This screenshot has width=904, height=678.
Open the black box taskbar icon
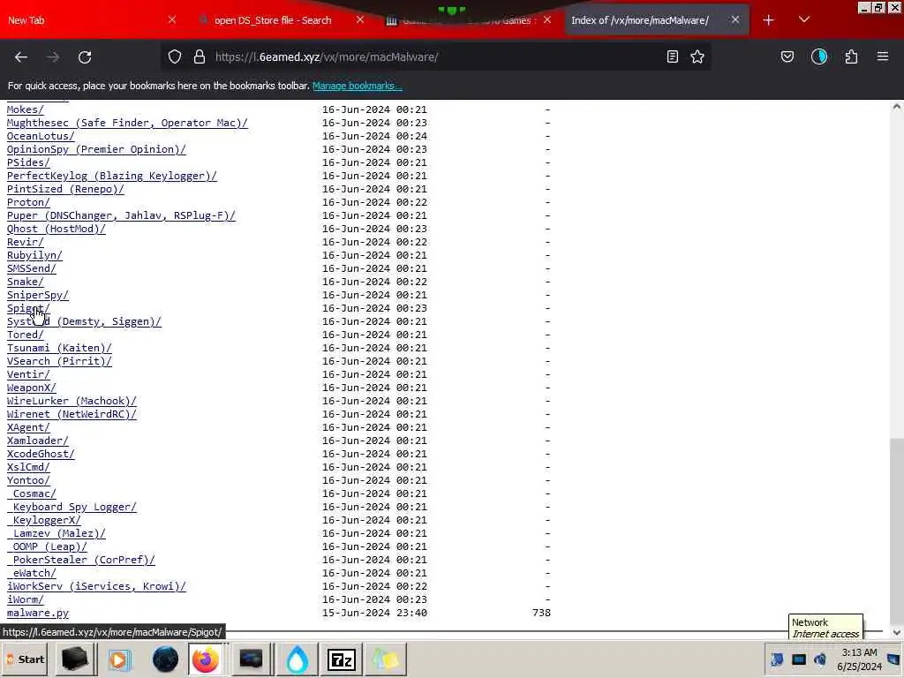75,659
